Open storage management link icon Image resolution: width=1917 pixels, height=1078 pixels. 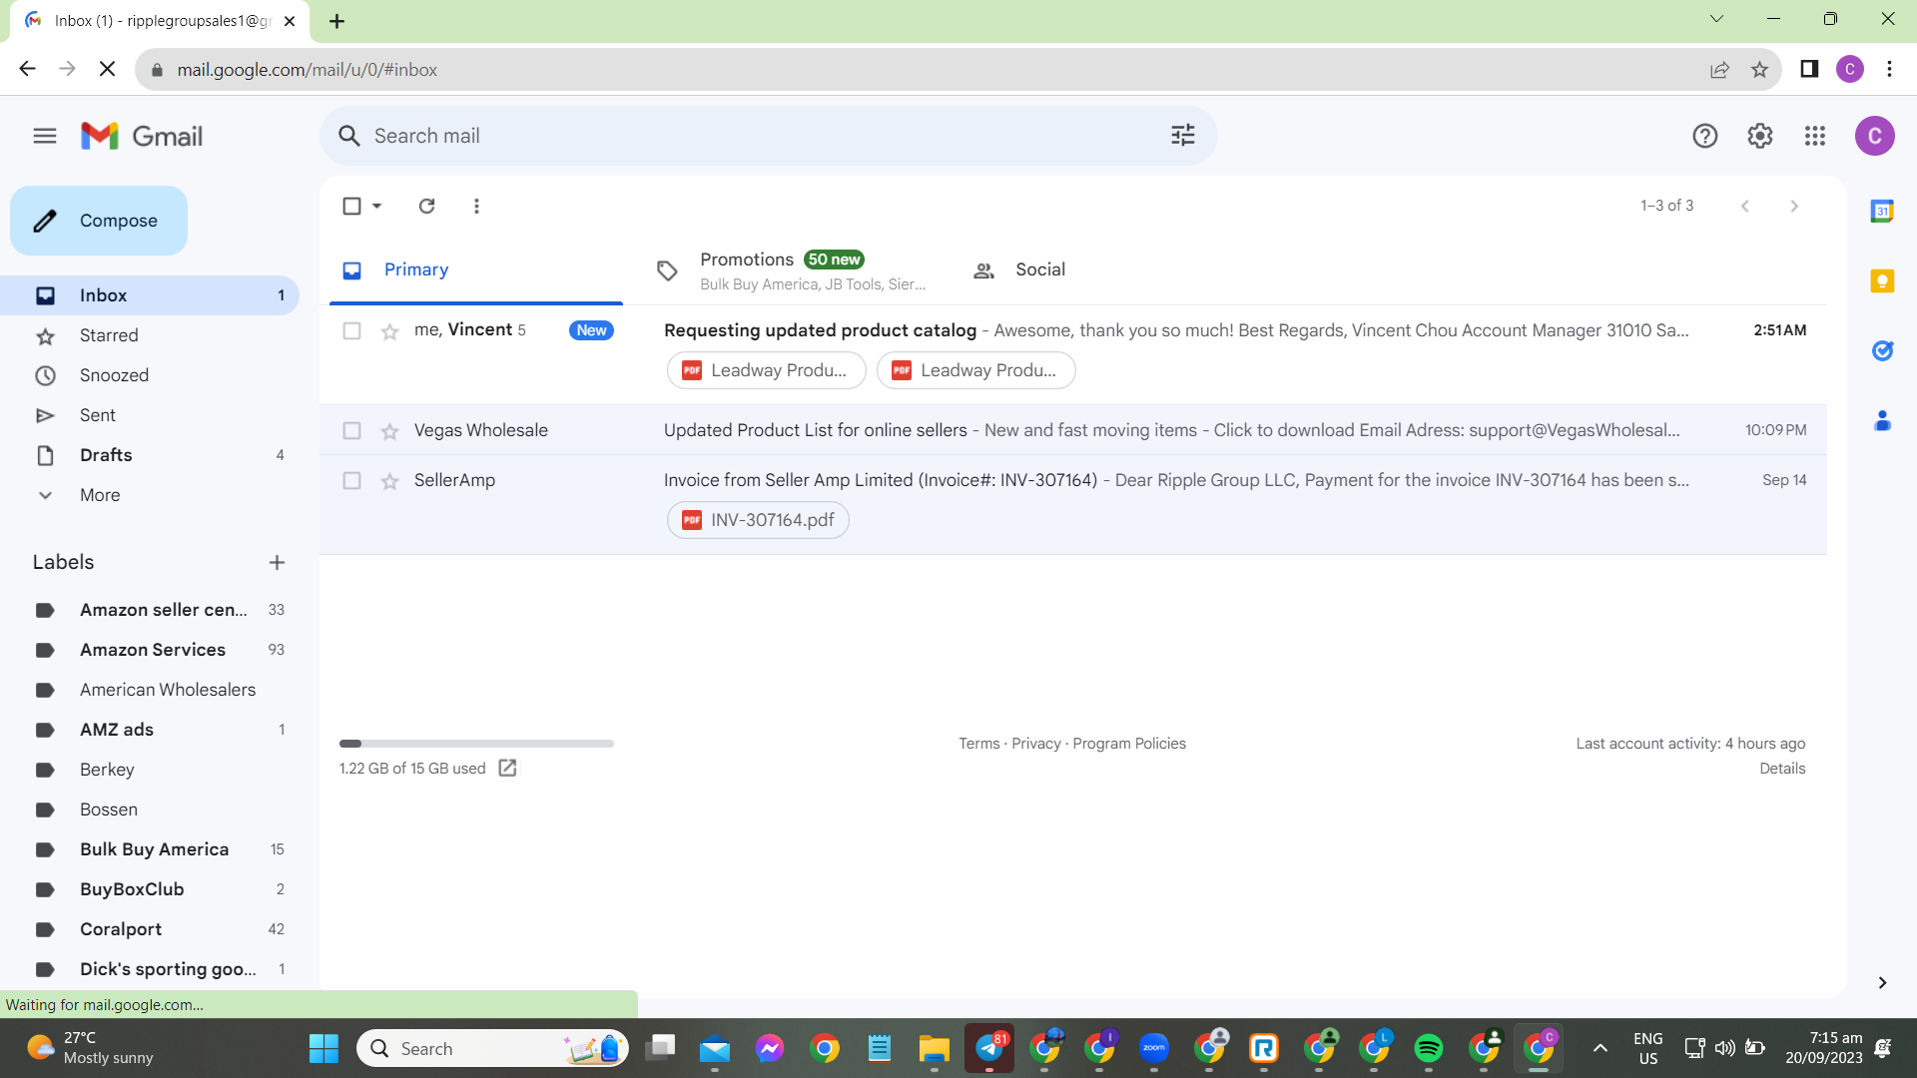[507, 768]
